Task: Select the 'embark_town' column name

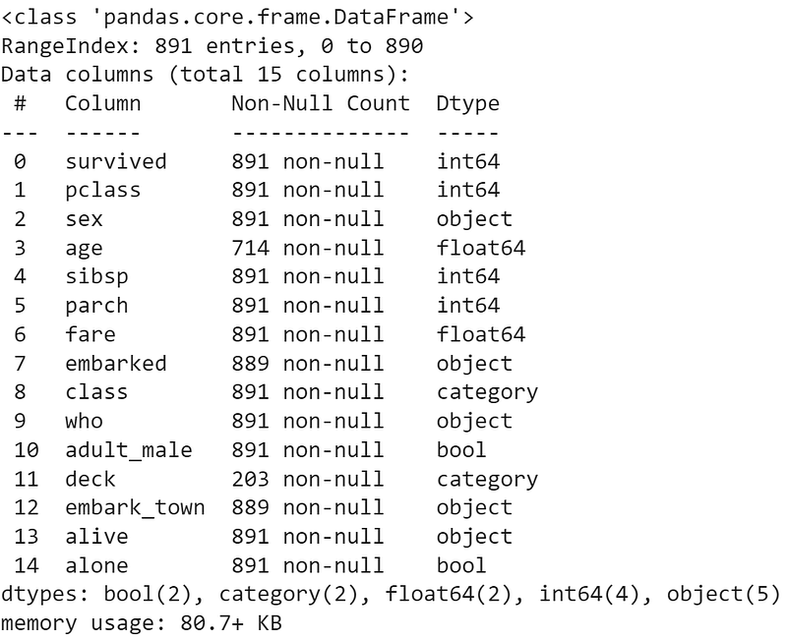Action: (x=135, y=507)
